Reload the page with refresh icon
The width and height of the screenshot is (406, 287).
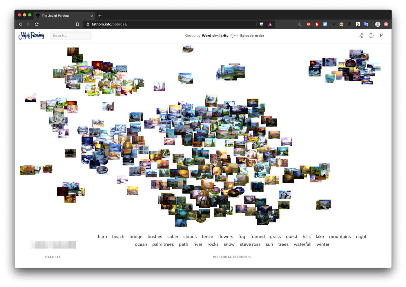(37, 24)
